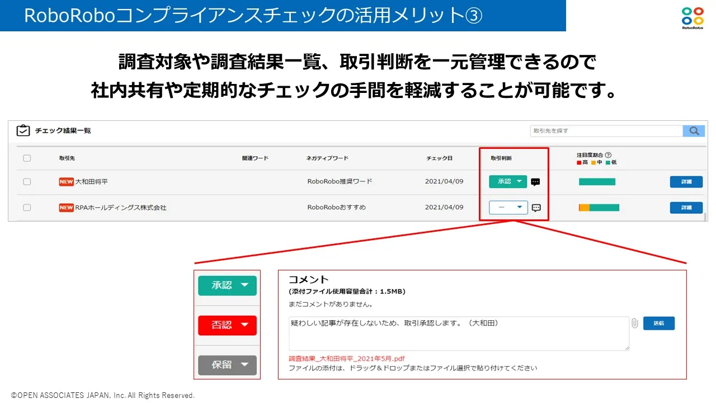Click the コメント heading
The height and width of the screenshot is (403, 716).
pyautogui.click(x=309, y=279)
